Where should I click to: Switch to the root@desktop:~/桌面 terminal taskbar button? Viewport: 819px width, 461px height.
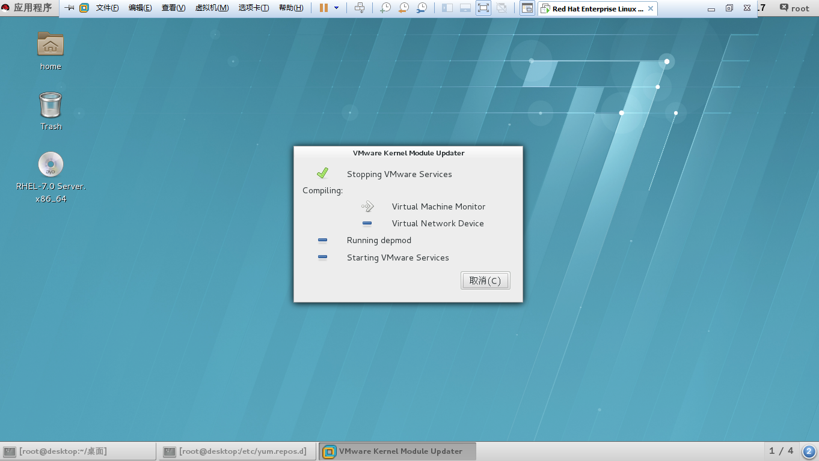[x=78, y=451]
